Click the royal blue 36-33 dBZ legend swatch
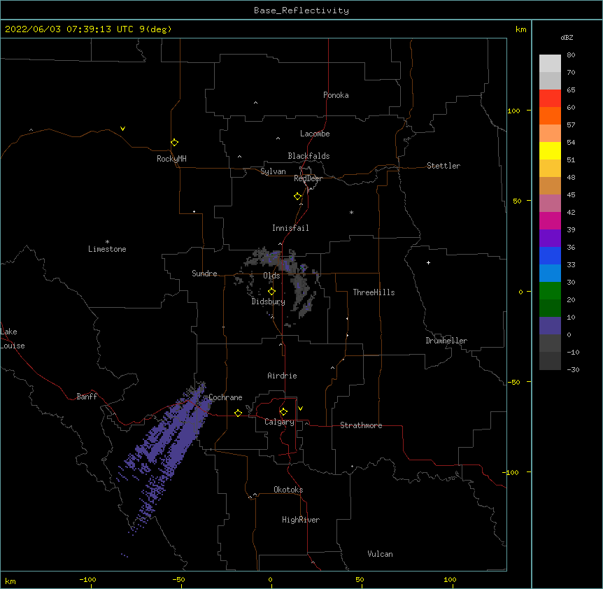Screen dimensions: 603x589 click(550, 255)
